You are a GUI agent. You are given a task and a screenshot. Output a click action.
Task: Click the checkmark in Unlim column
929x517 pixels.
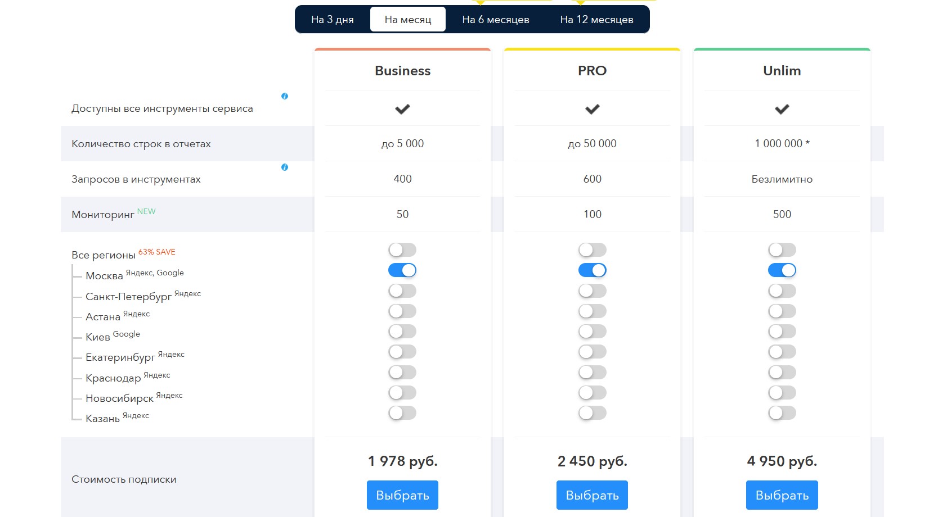(x=782, y=109)
